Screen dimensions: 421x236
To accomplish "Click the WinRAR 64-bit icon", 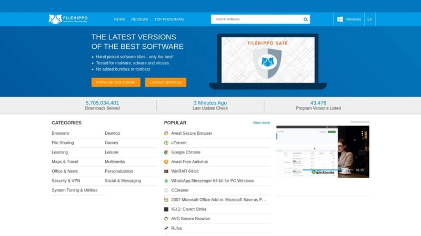I will pos(166,171).
